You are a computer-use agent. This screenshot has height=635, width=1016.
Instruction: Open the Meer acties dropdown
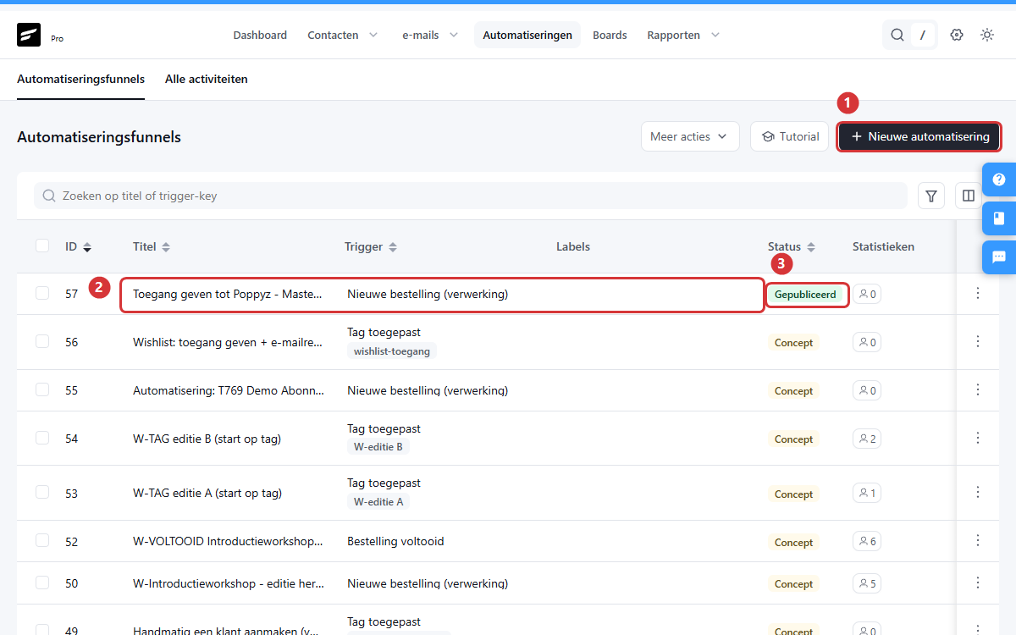tap(690, 136)
